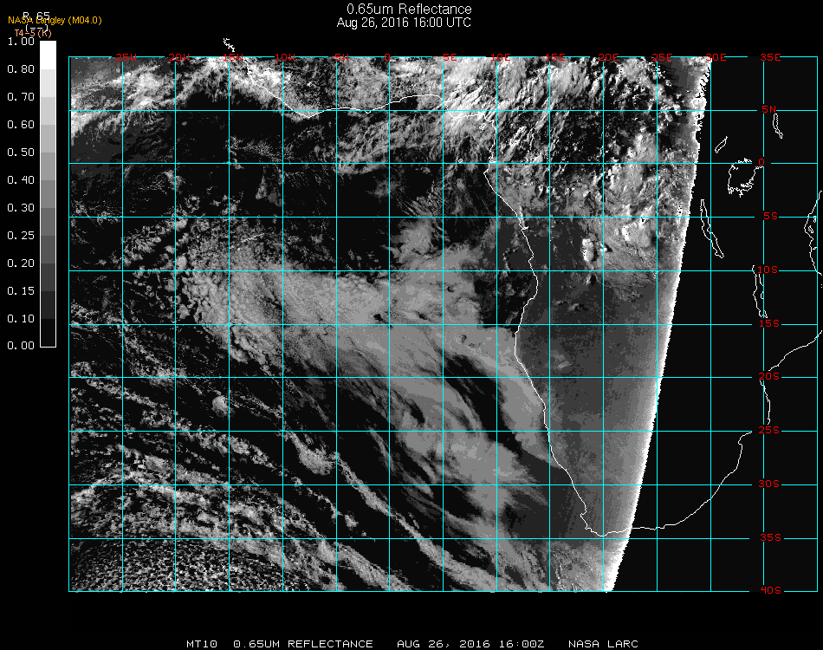Image resolution: width=823 pixels, height=650 pixels.
Task: Click the 10E longitude label
Action: pyautogui.click(x=501, y=57)
